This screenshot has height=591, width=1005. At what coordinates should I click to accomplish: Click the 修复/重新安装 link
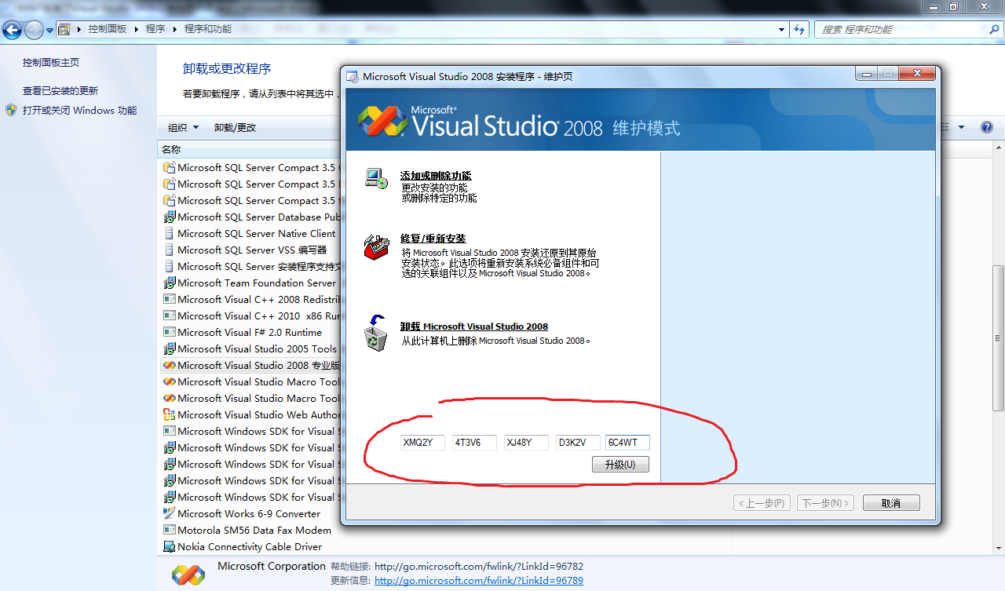point(433,239)
